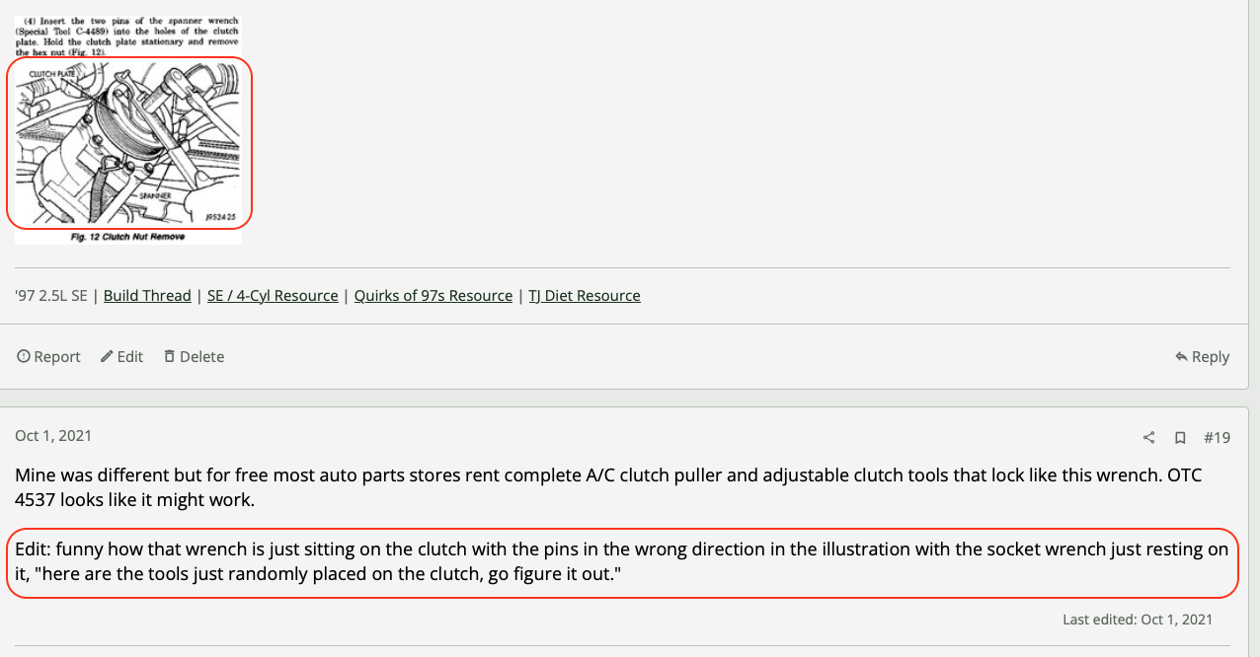This screenshot has height=657, width=1260.
Task: Open the SE / 4-Cyl Resource link
Action: [273, 296]
